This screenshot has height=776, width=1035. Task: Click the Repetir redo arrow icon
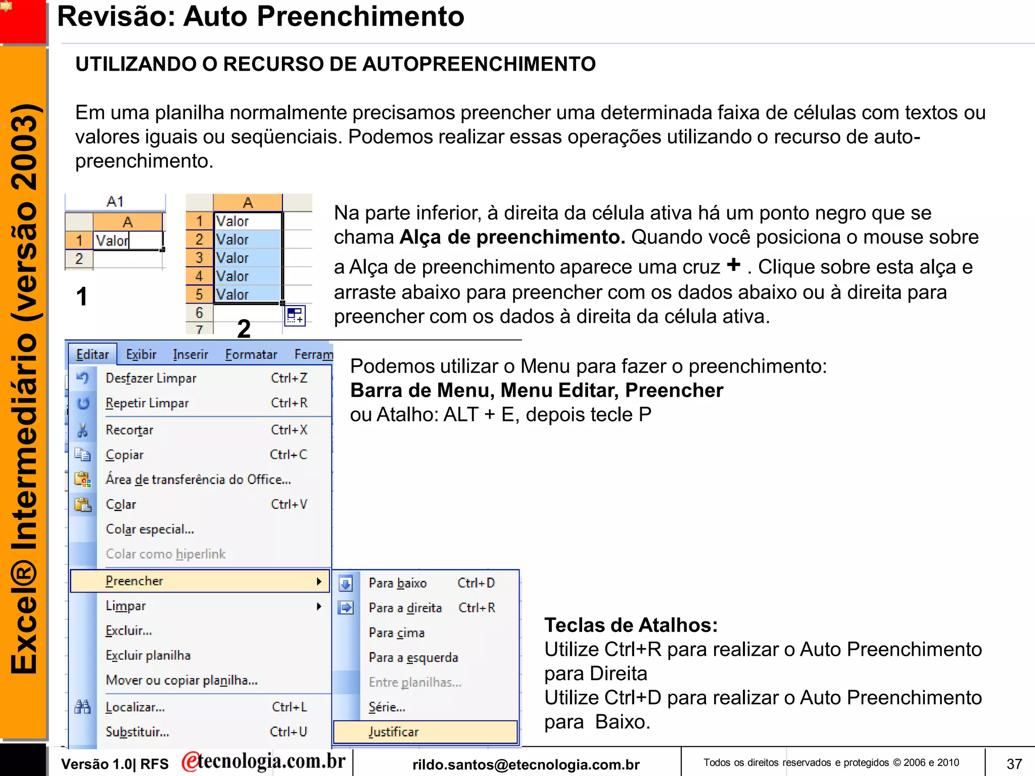[x=83, y=403]
